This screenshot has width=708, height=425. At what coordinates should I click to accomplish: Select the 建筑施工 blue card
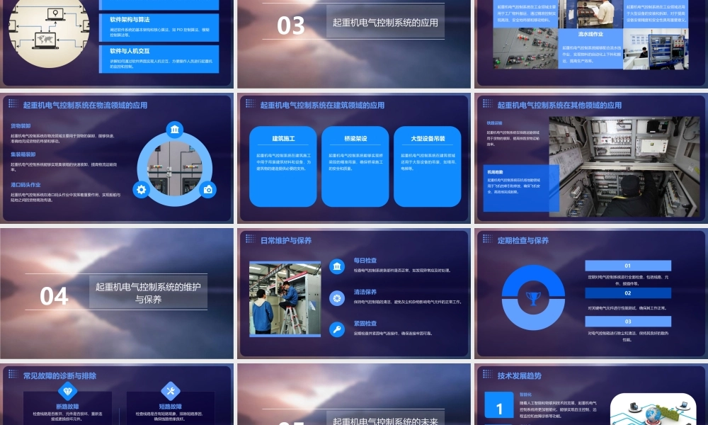coord(283,166)
